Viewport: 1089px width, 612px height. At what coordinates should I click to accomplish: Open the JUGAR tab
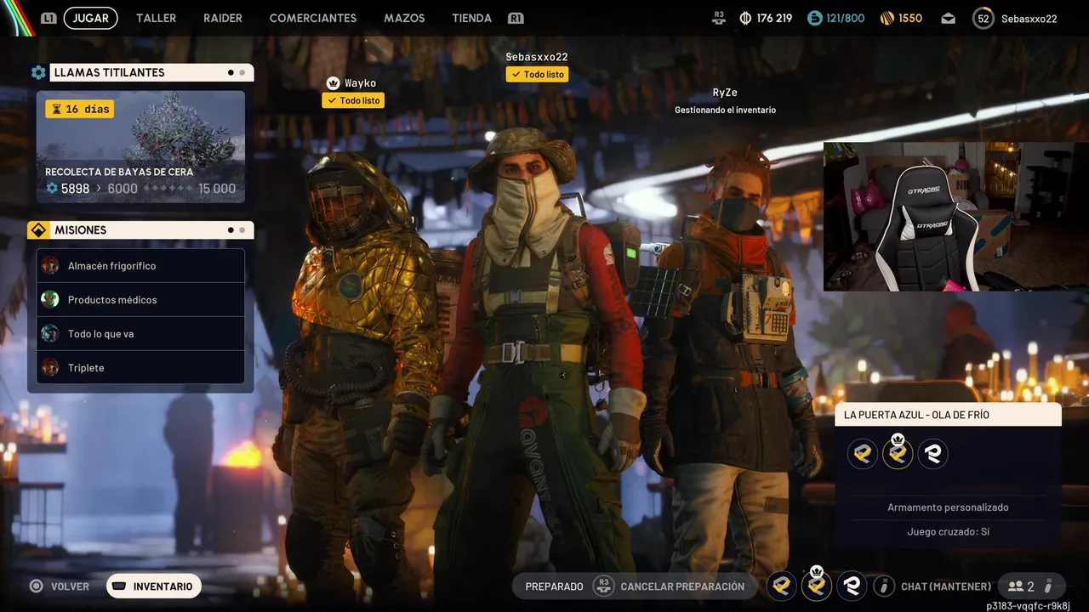(90, 18)
